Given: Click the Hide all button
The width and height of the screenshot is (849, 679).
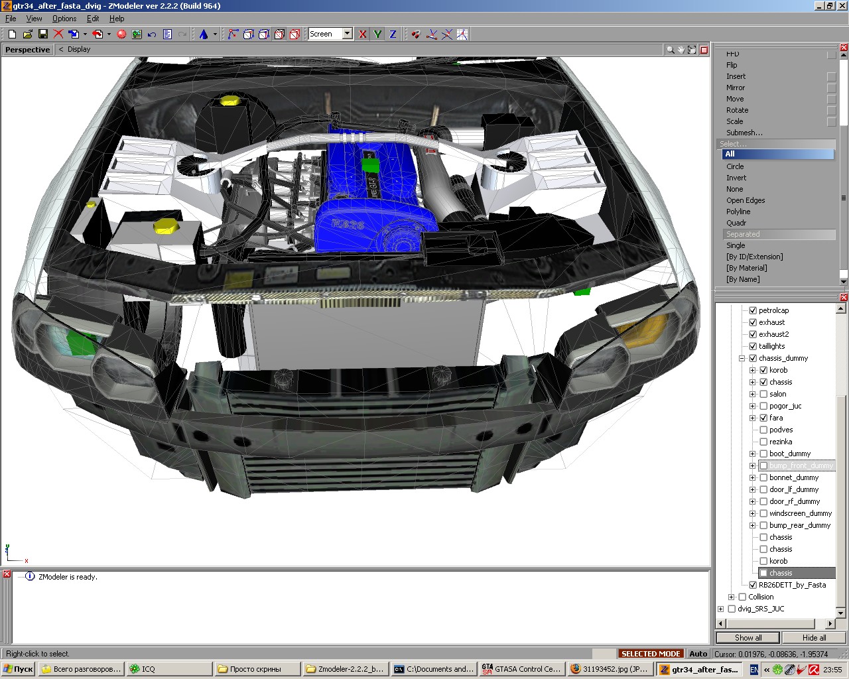Looking at the screenshot, I should (814, 638).
